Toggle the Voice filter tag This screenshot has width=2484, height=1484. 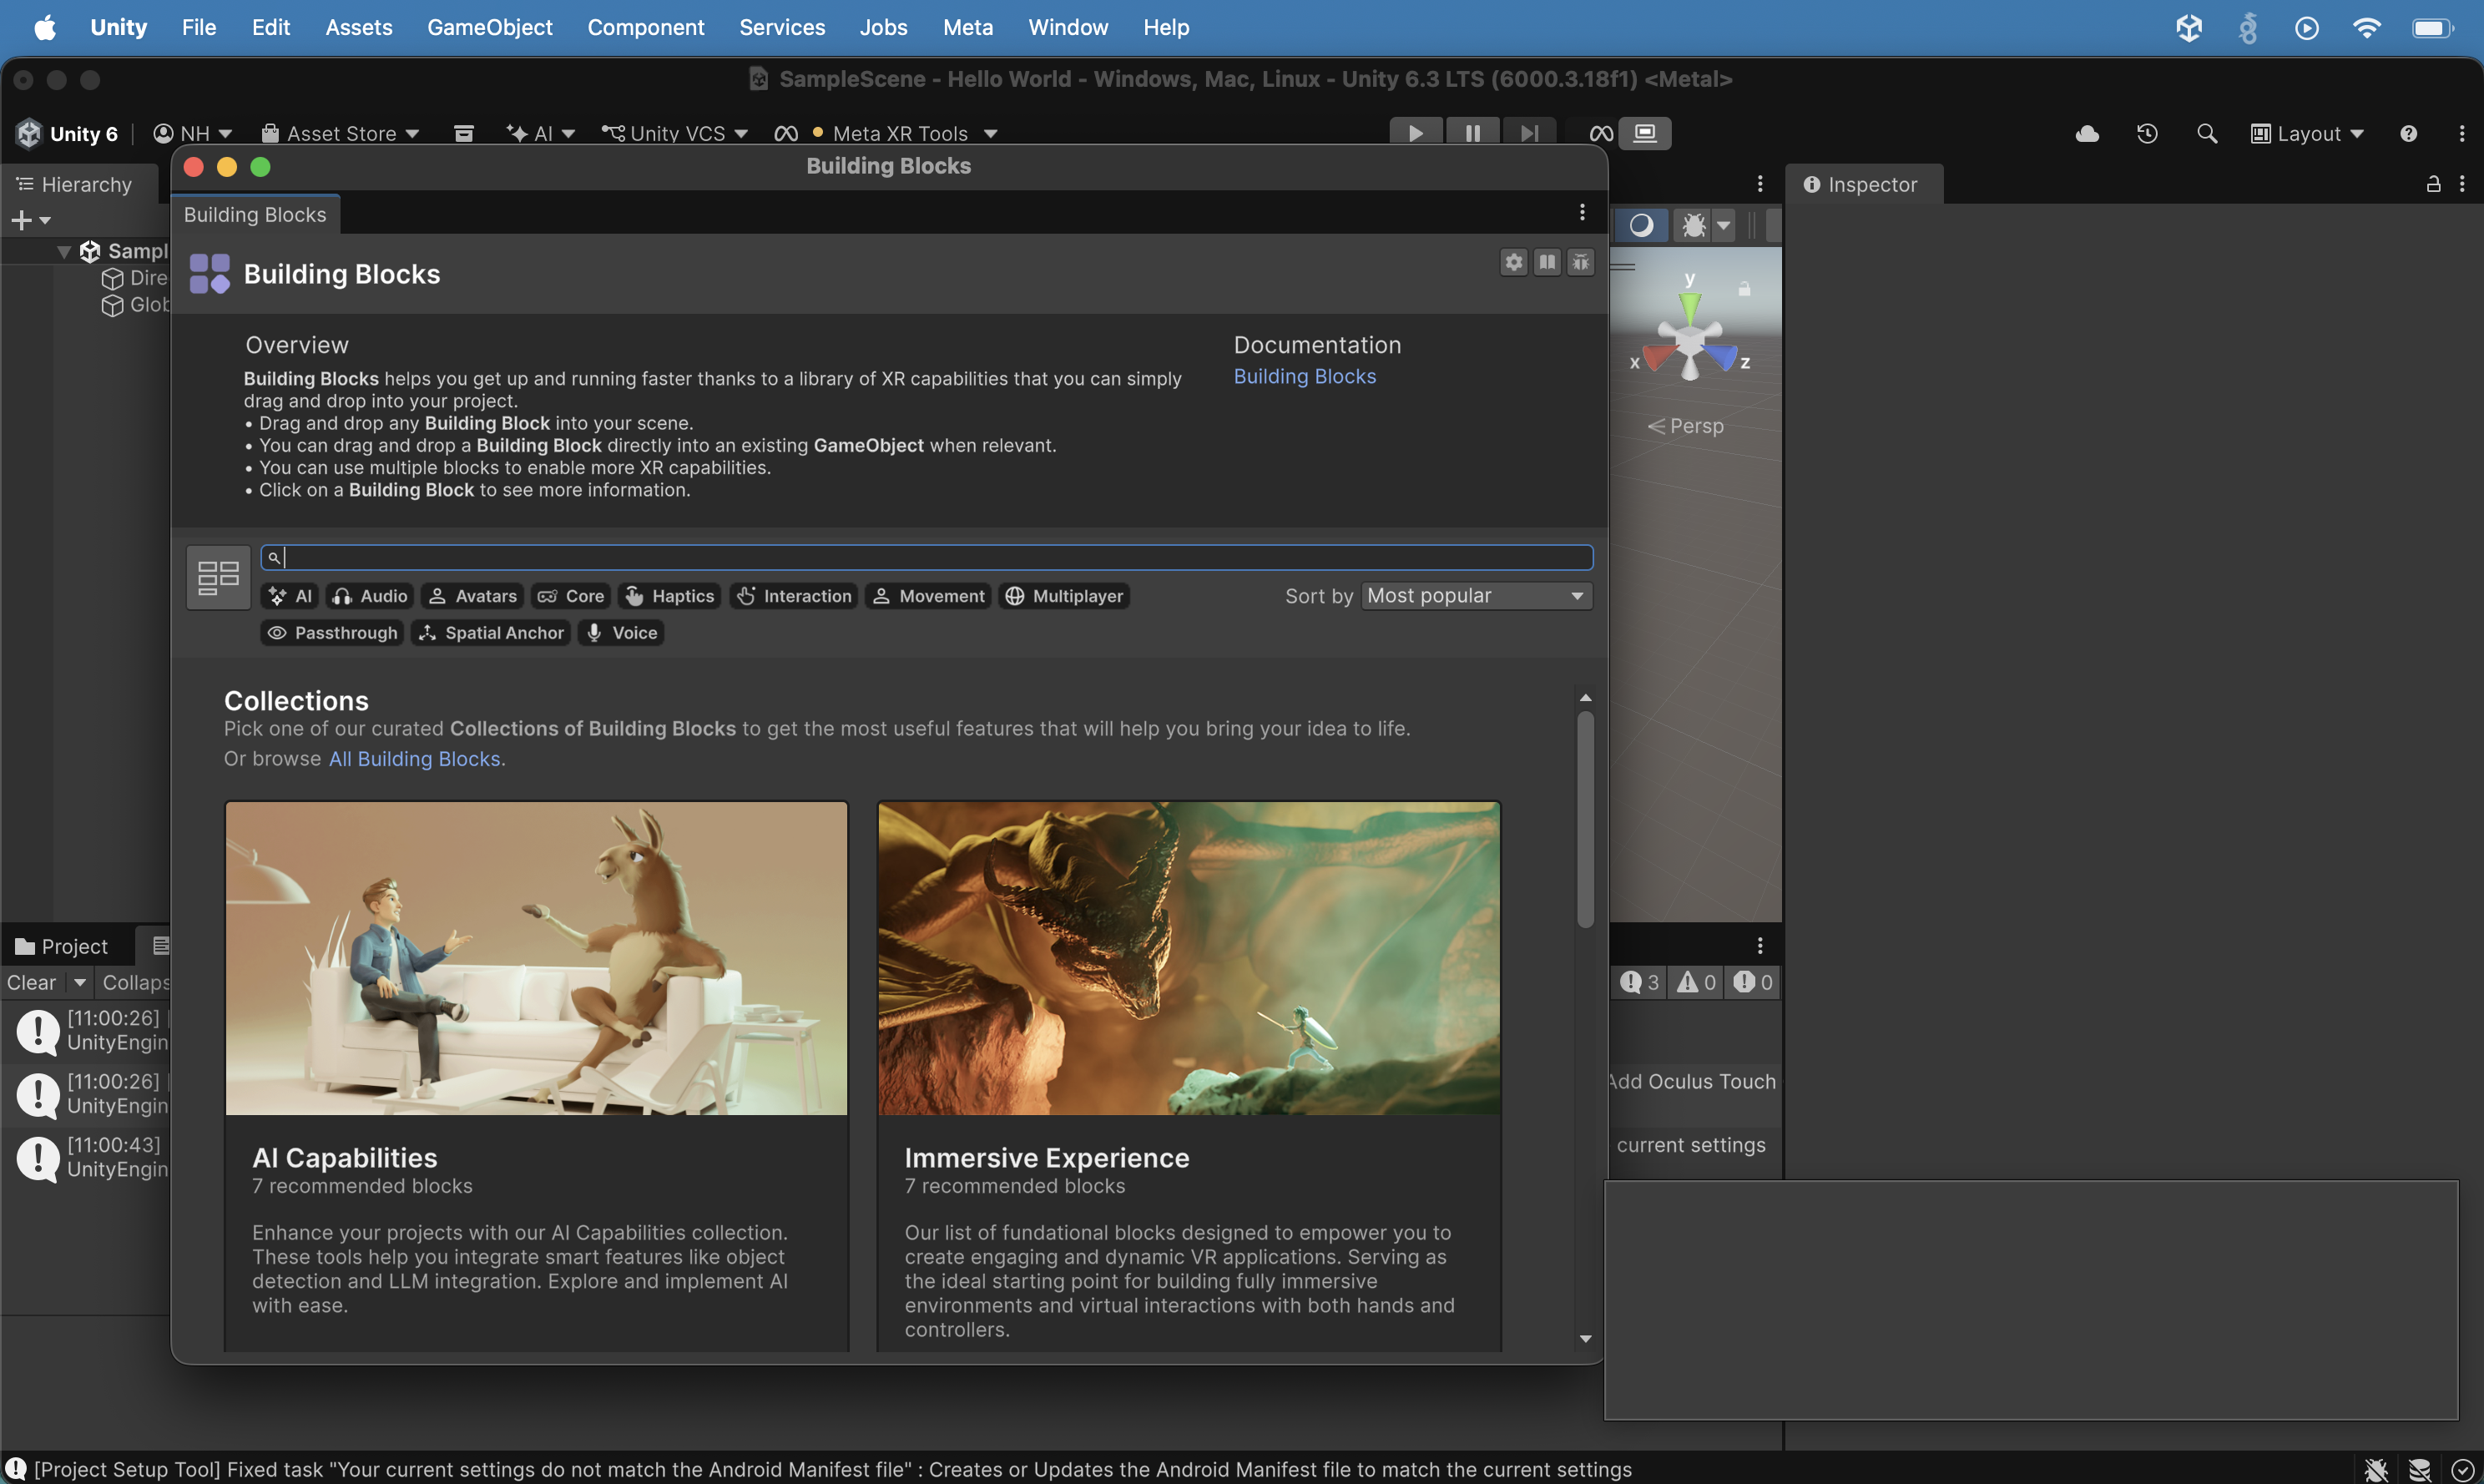[x=621, y=633]
